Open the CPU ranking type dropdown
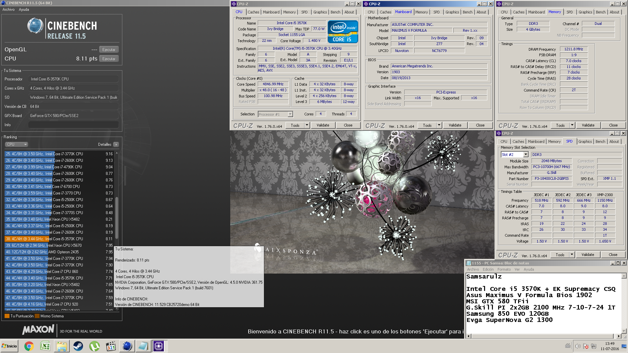 [x=16, y=144]
